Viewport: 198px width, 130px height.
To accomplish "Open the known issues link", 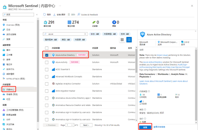I will [x=162, y=55].
